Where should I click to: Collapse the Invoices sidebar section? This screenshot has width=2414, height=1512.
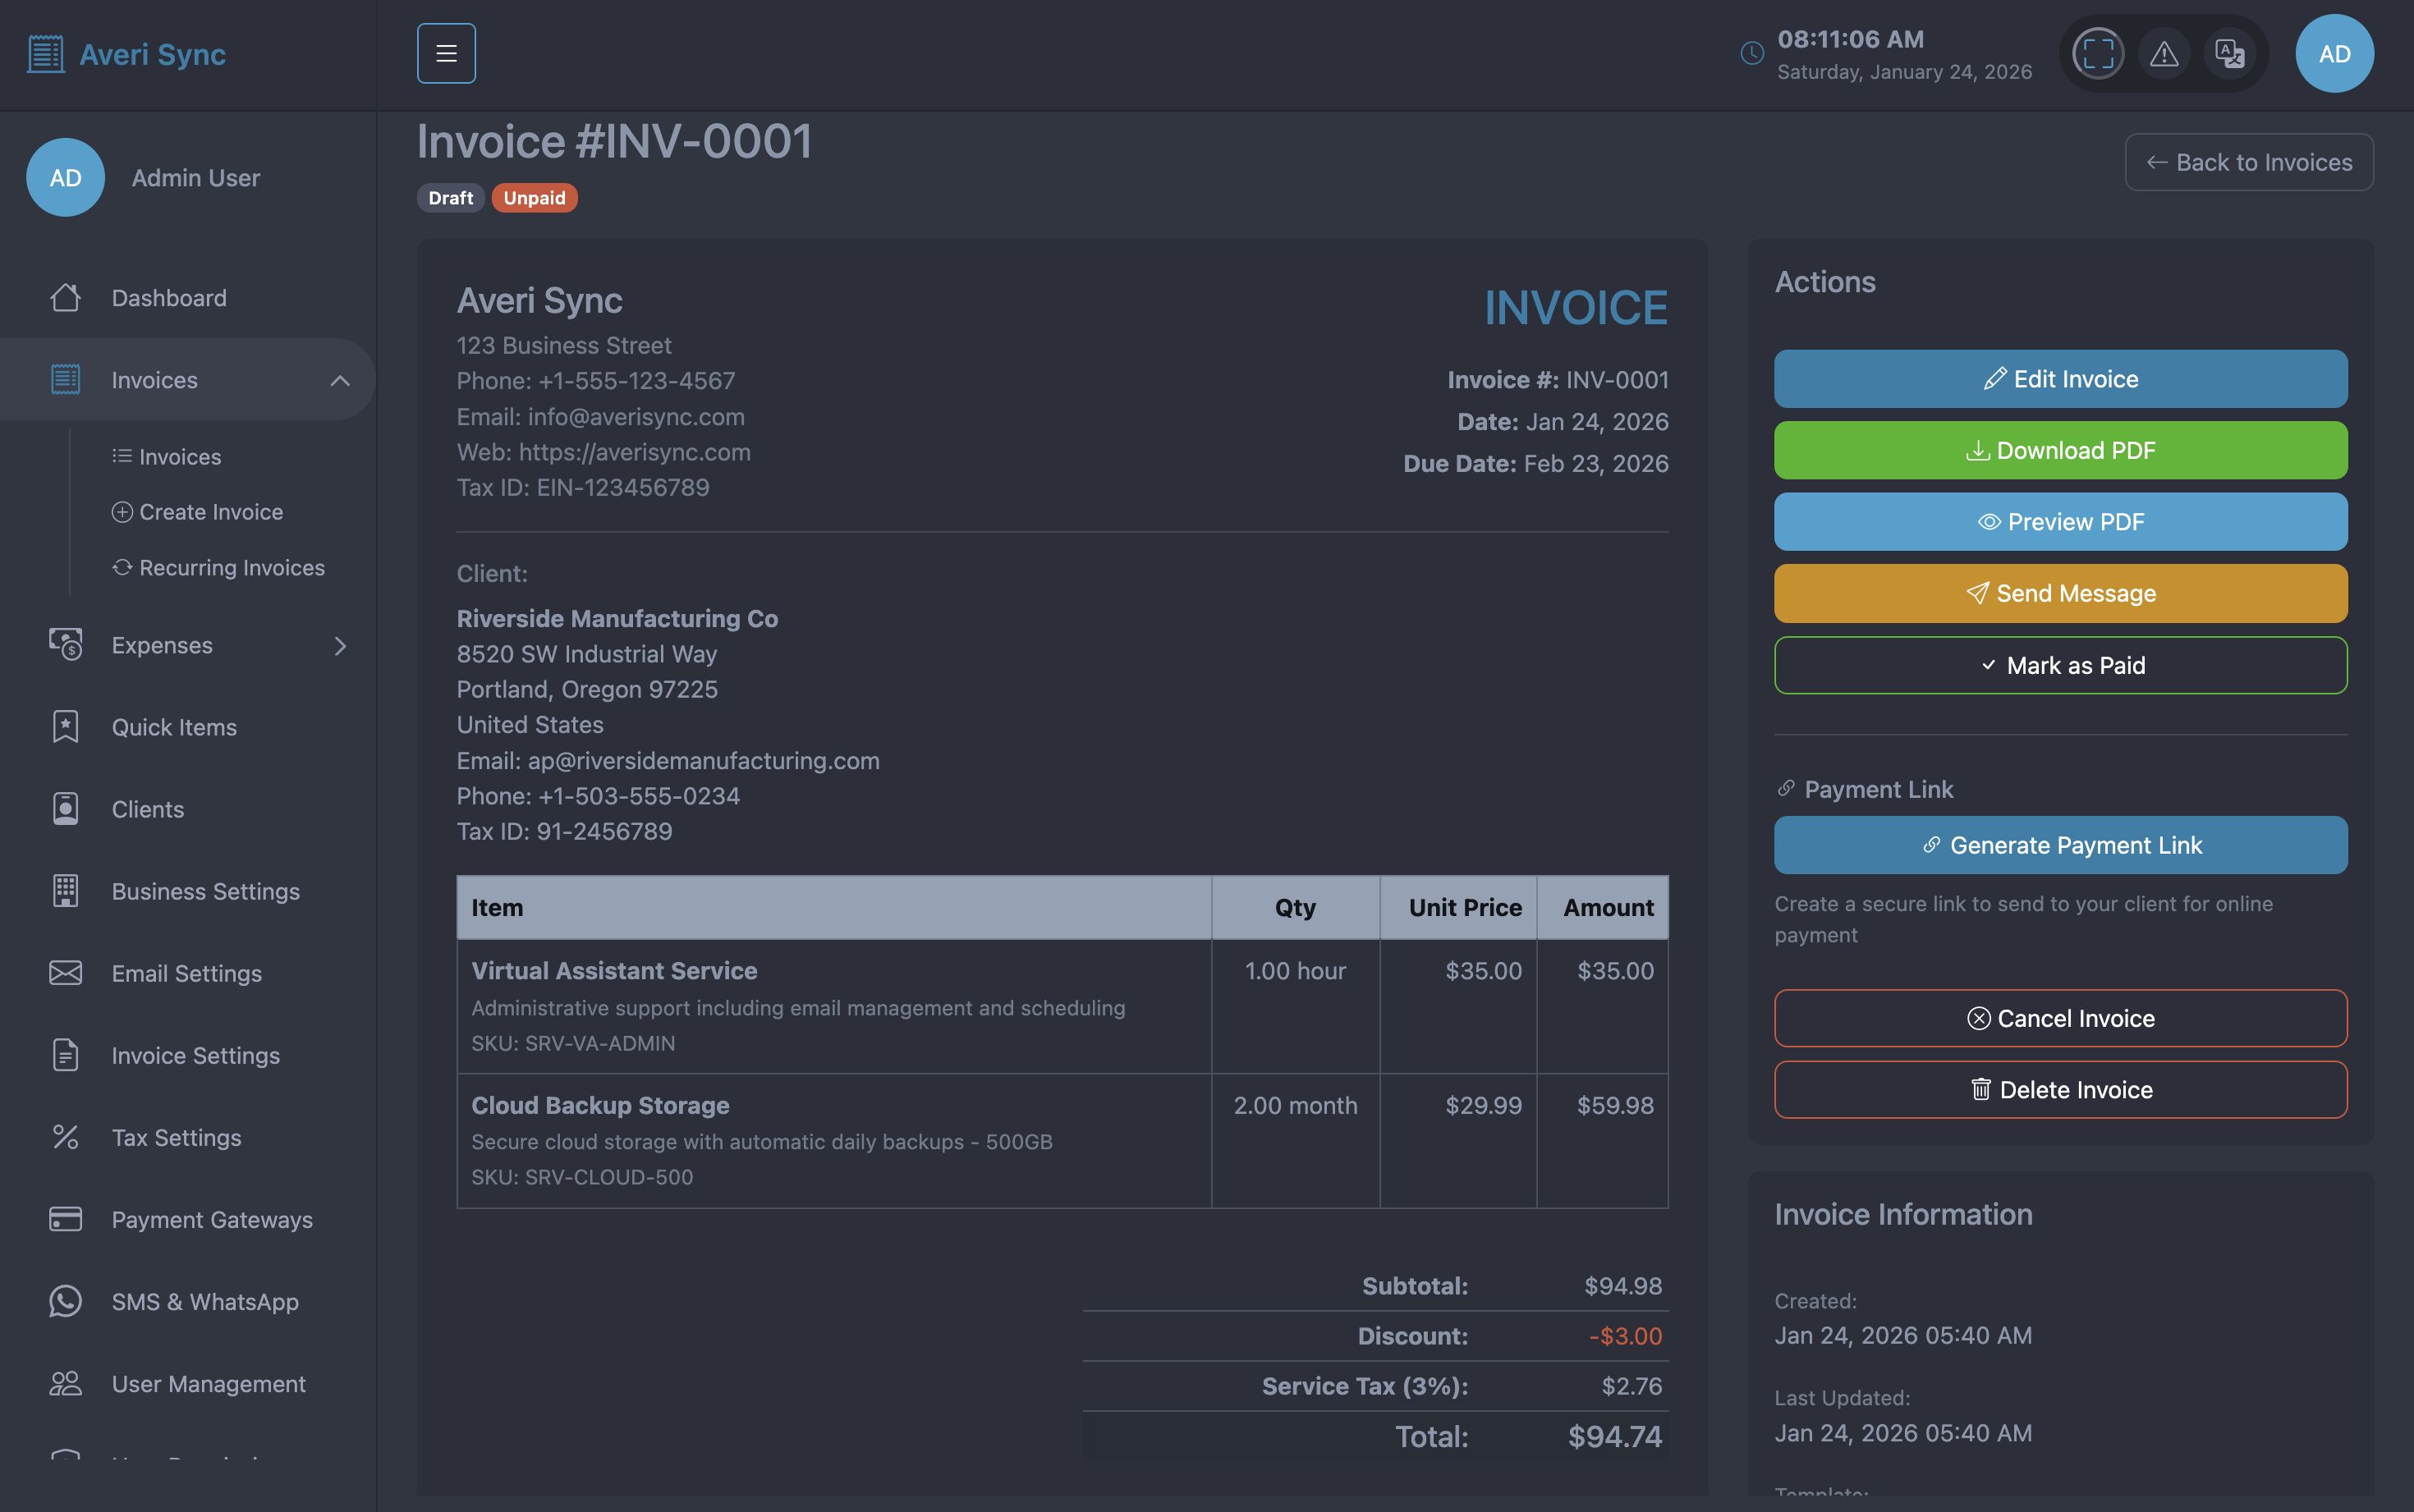click(x=340, y=380)
